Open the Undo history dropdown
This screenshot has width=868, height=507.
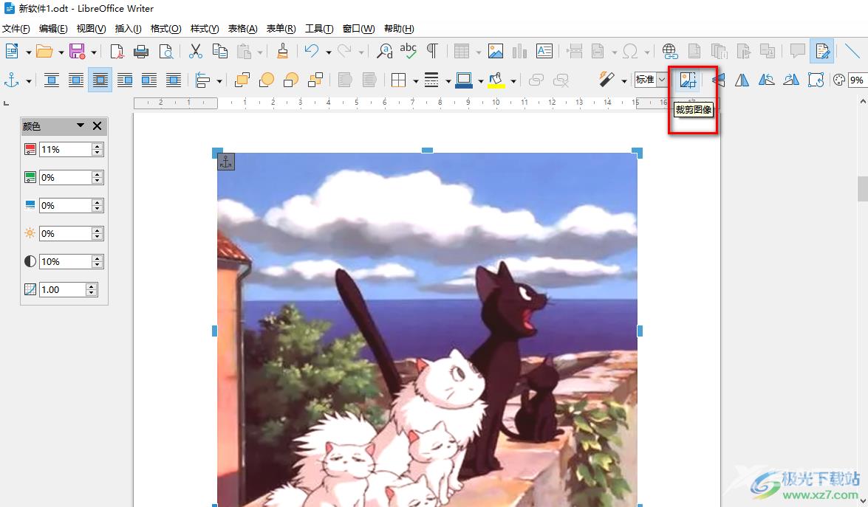(328, 52)
